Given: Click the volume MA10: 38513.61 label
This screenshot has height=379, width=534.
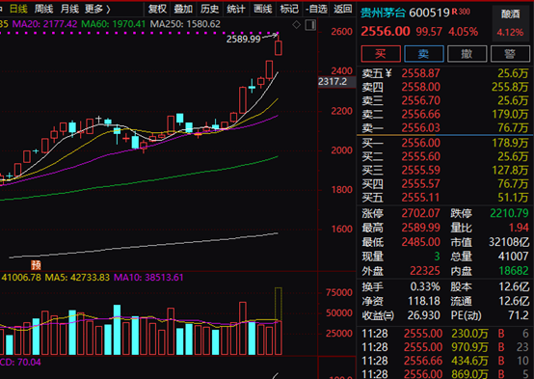Looking at the screenshot, I should click(x=148, y=278).
